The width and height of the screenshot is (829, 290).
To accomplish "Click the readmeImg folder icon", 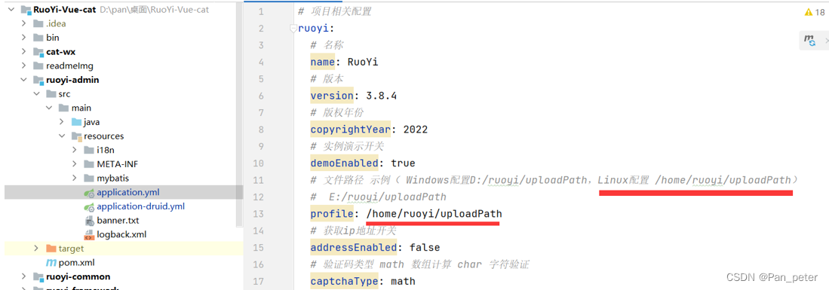I will (x=38, y=66).
